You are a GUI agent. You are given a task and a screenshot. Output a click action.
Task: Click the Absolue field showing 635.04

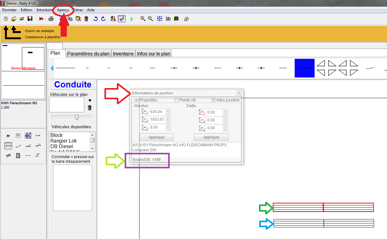(157, 112)
